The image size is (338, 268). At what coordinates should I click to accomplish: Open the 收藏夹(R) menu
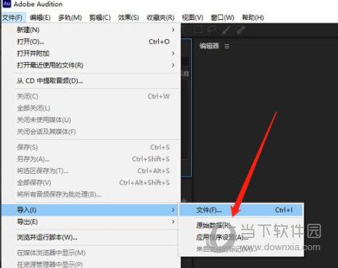pos(160,18)
